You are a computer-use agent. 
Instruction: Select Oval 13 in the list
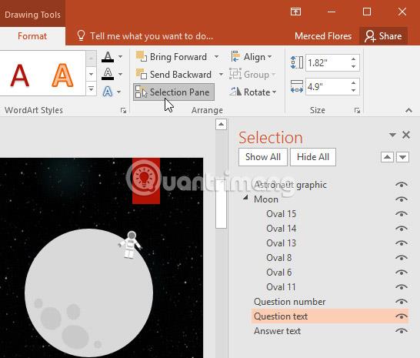(x=281, y=243)
